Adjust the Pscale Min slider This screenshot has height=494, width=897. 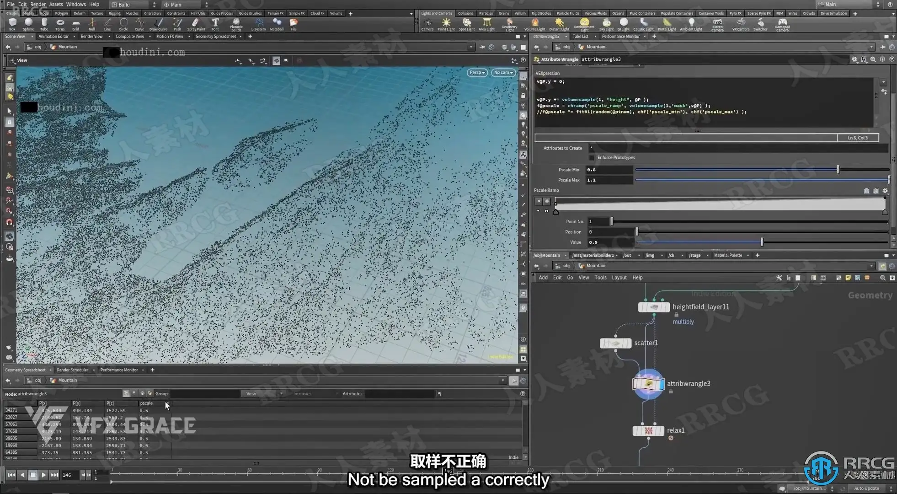point(838,170)
